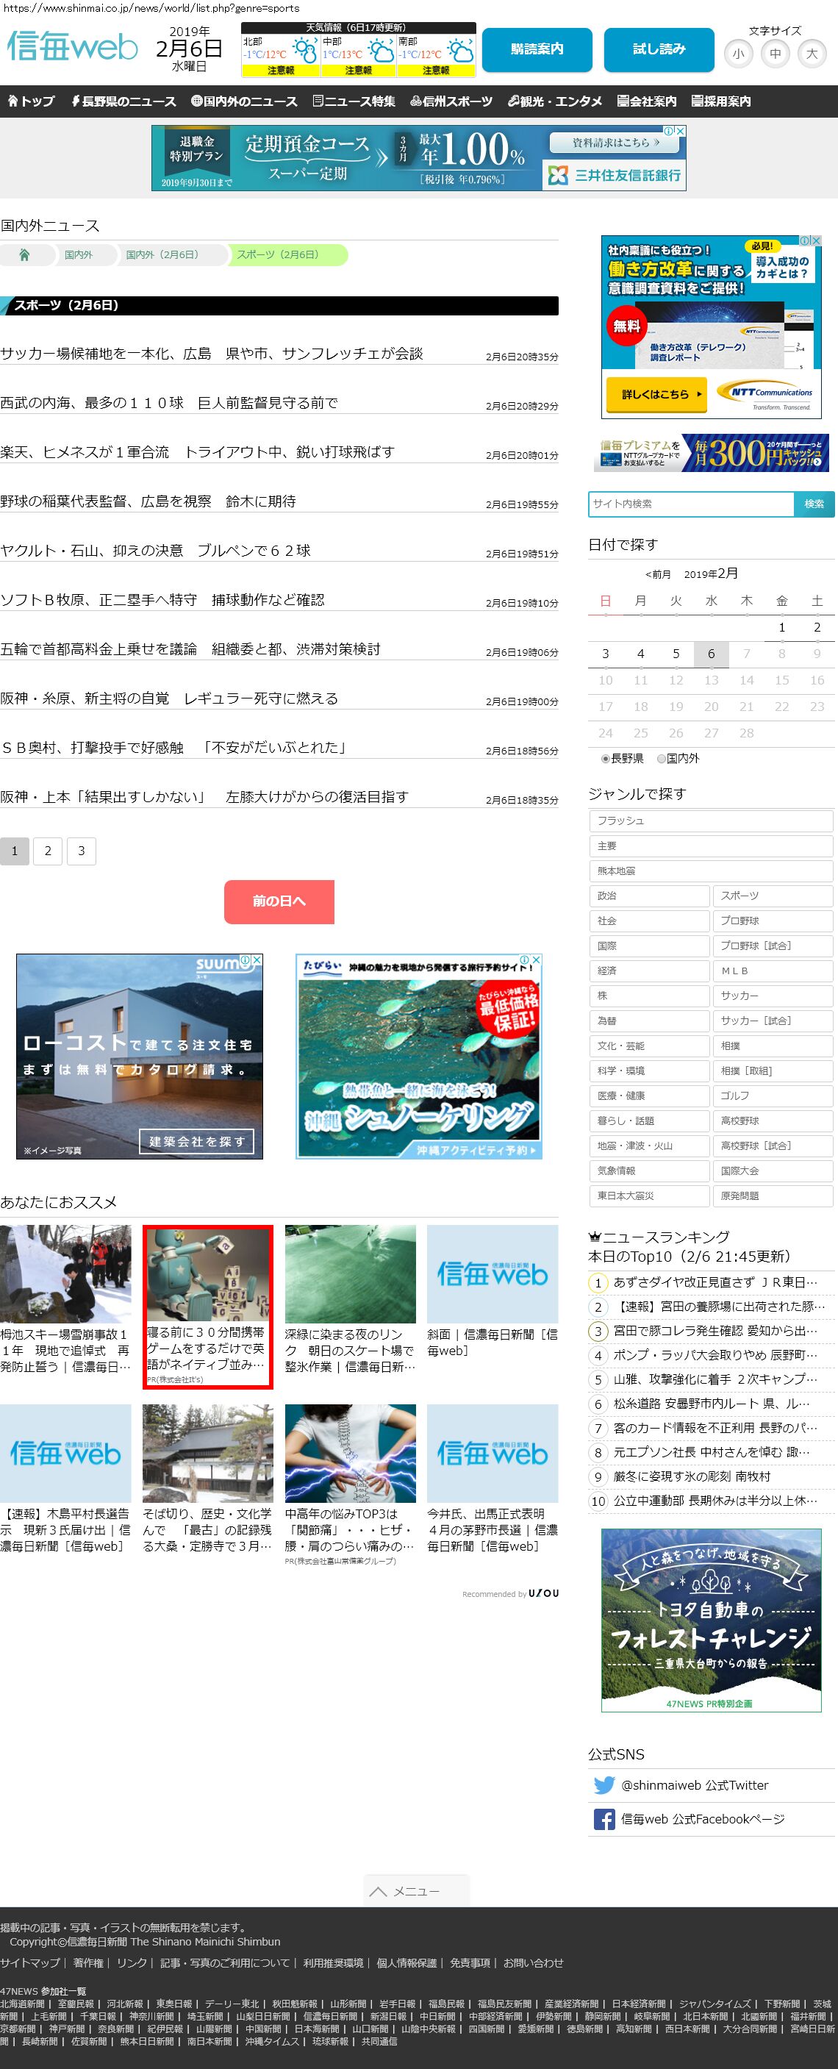Open 観光・エンタメ menu
838x2069 pixels.
555,101
